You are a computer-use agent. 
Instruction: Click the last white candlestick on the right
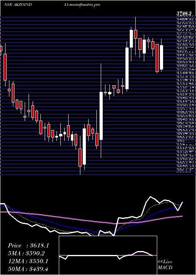pos(162,57)
